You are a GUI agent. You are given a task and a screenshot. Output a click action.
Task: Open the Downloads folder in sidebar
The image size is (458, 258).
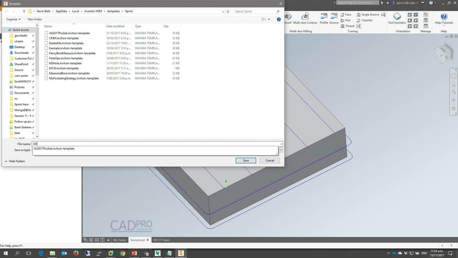click(x=21, y=53)
